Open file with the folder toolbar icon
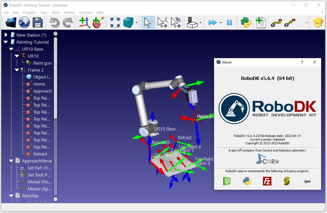The image size is (327, 213). [x=11, y=22]
